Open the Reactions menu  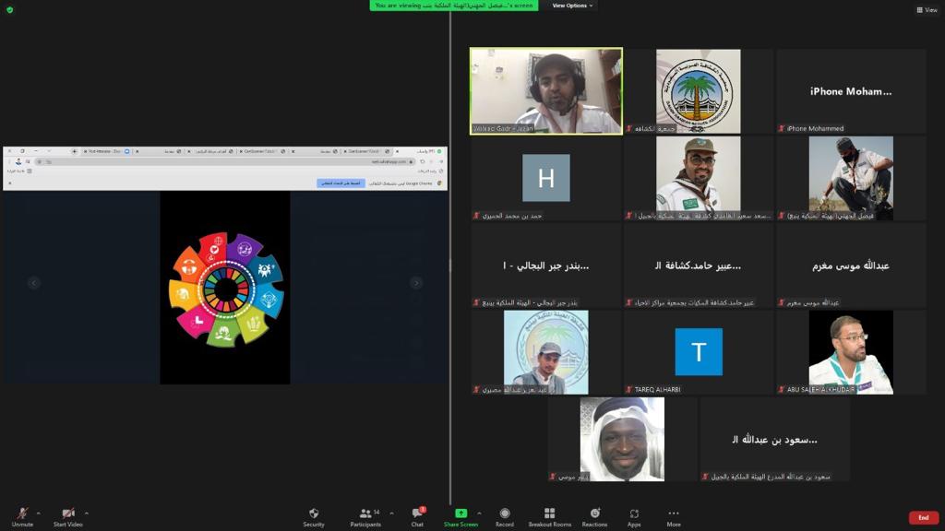coord(594,513)
